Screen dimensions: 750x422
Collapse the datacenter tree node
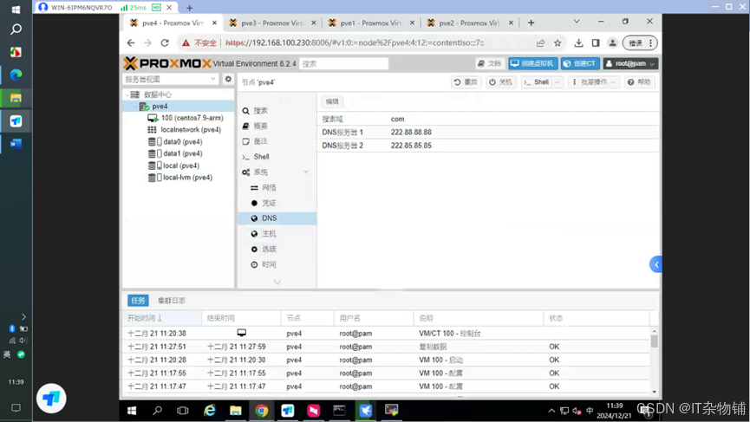(127, 94)
